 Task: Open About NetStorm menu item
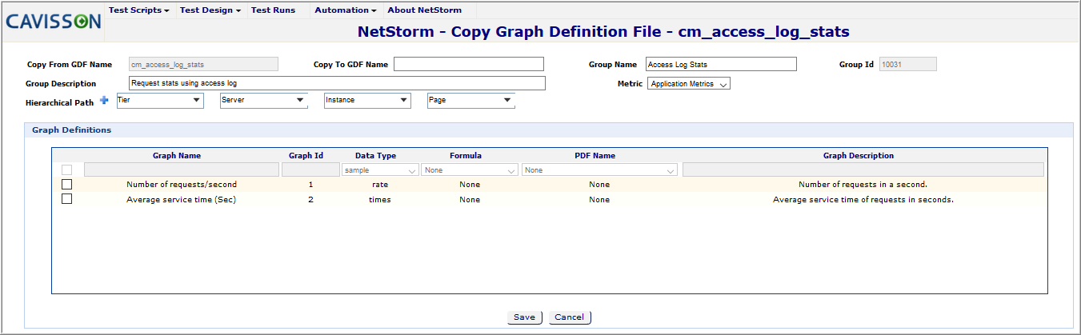(x=424, y=10)
